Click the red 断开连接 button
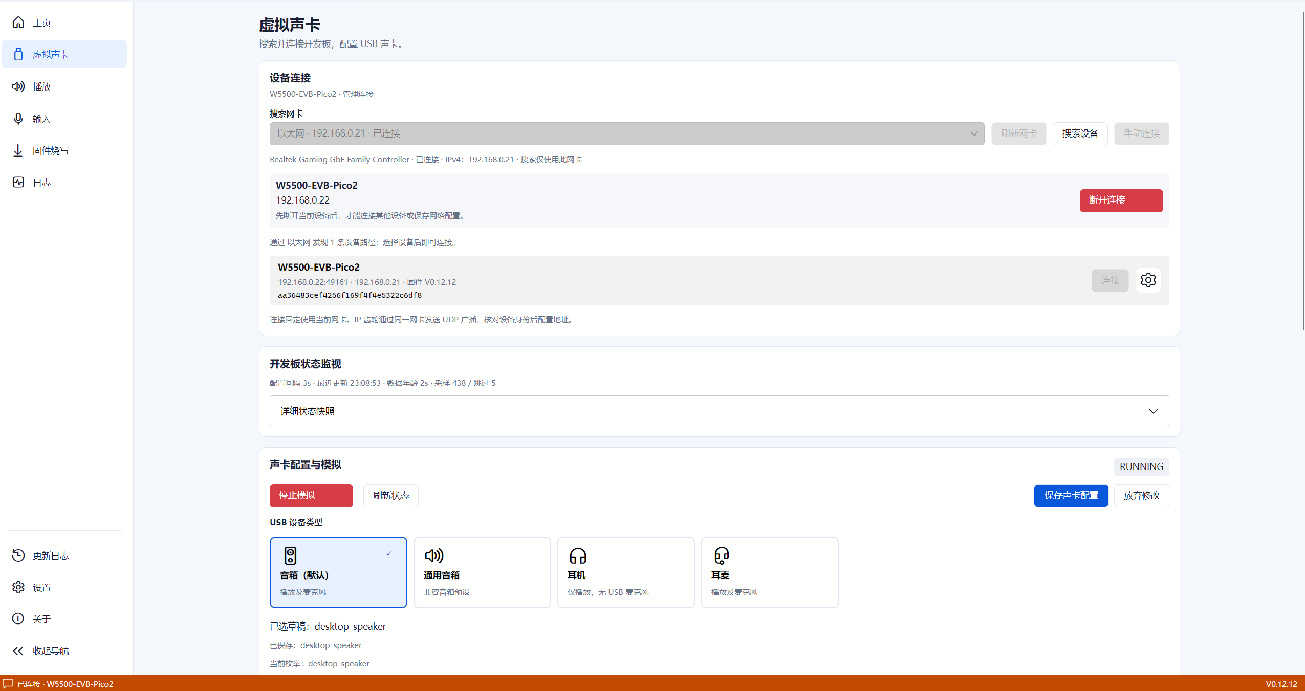The image size is (1305, 691). coord(1121,200)
